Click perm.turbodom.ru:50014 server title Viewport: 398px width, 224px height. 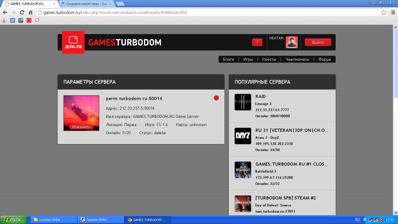coord(134,99)
